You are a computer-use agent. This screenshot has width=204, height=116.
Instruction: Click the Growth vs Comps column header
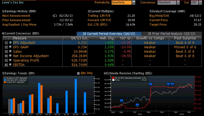(150, 38)
